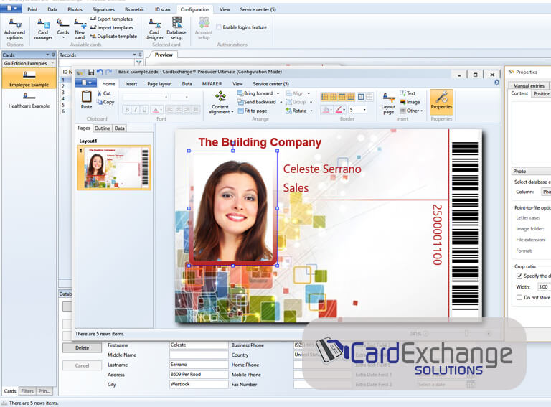Insert an Image object

tap(410, 102)
